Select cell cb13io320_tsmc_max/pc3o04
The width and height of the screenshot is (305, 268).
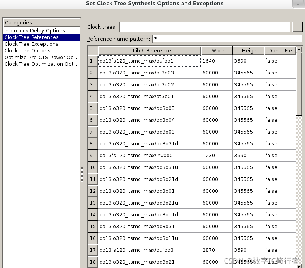click(x=150, y=120)
